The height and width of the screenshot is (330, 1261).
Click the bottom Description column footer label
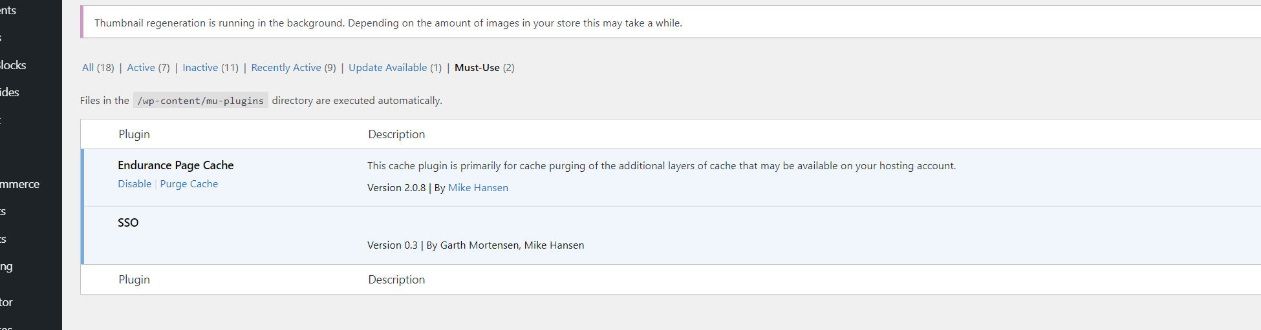[x=396, y=280]
